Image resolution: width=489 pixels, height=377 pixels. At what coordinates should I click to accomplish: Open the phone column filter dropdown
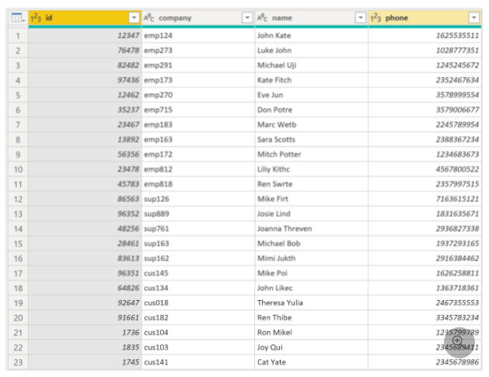tap(473, 18)
